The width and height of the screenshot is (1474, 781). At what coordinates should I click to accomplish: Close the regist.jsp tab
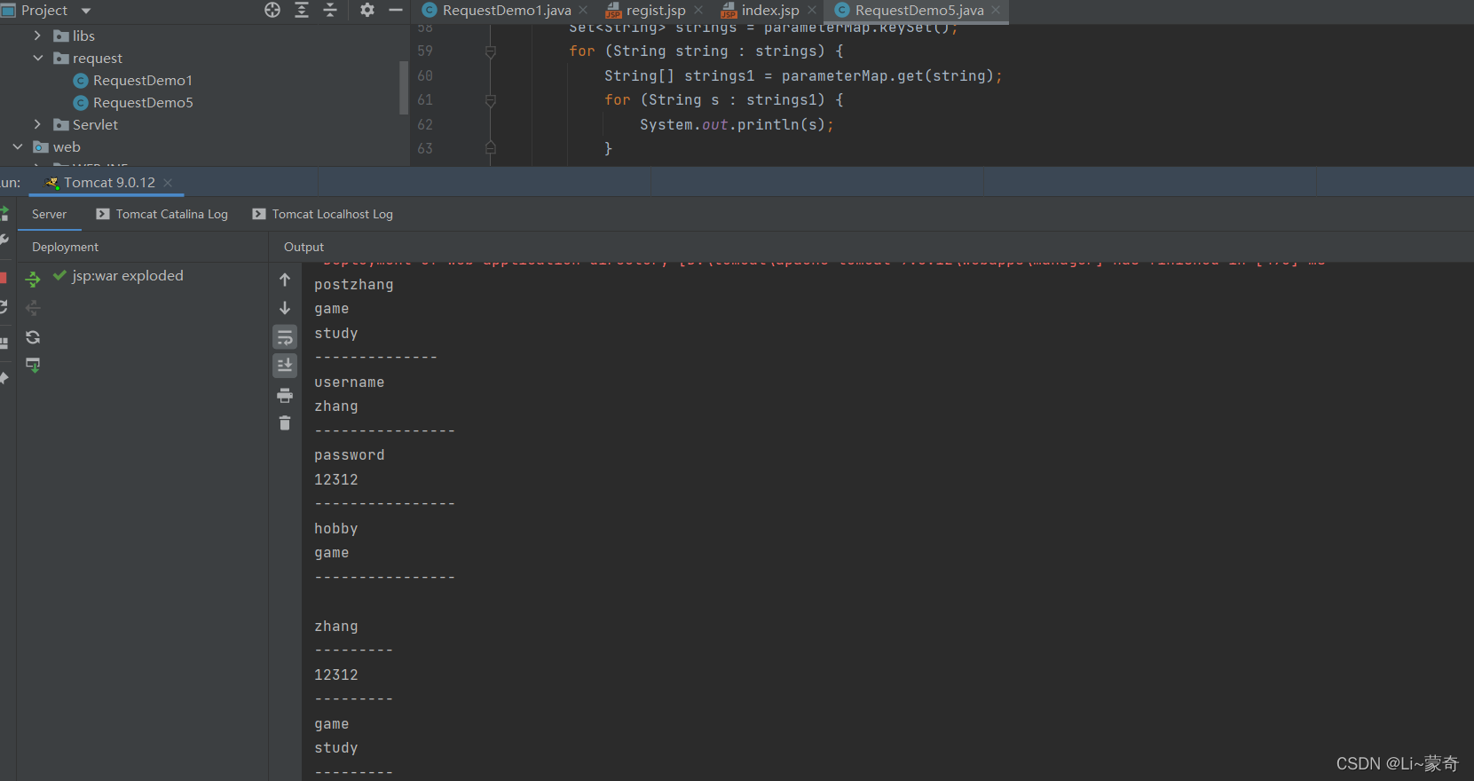(698, 10)
